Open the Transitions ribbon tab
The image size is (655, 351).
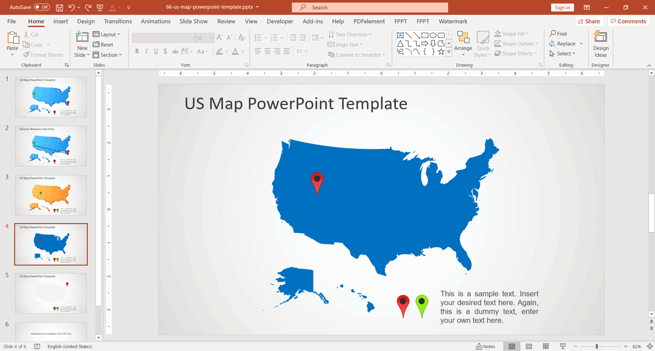(118, 21)
